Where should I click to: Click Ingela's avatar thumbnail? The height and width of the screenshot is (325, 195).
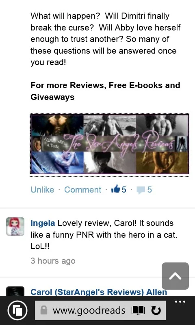15,226
